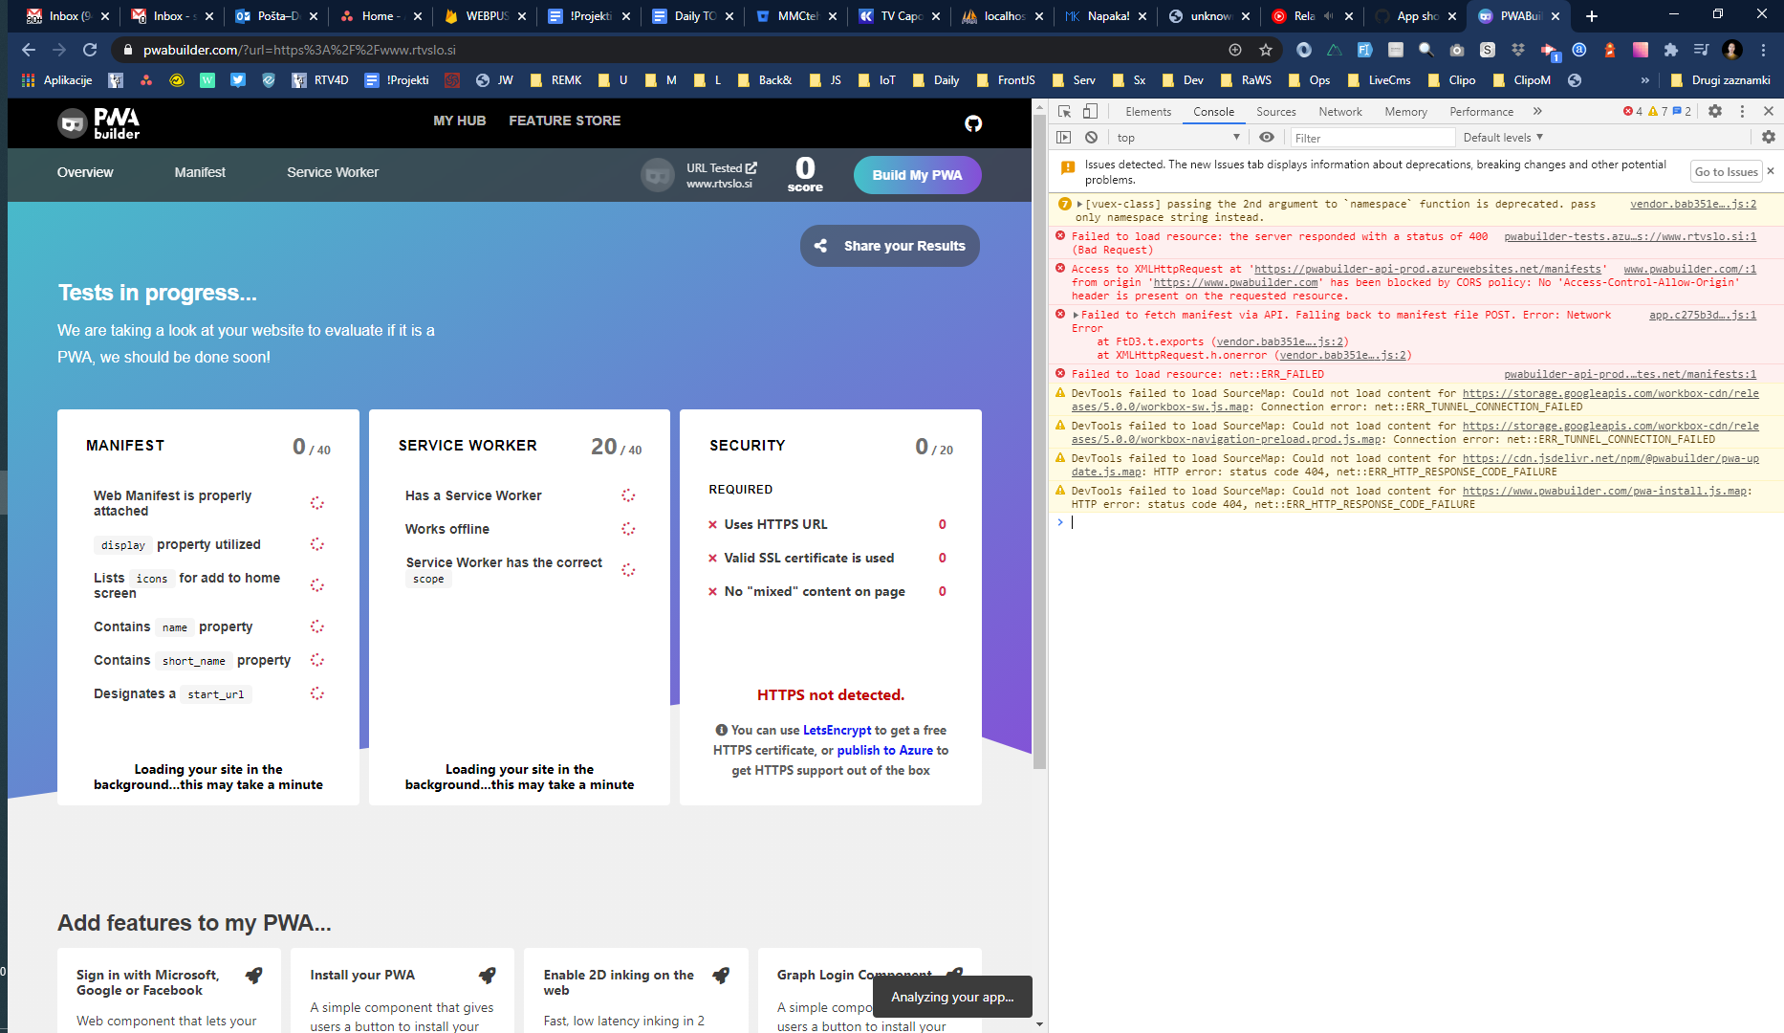Open the Default levels dropdown
Image resolution: width=1784 pixels, height=1033 pixels.
pyautogui.click(x=1504, y=138)
